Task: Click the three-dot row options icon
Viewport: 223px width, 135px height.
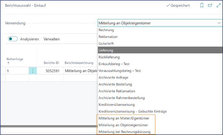Action: coord(33,71)
